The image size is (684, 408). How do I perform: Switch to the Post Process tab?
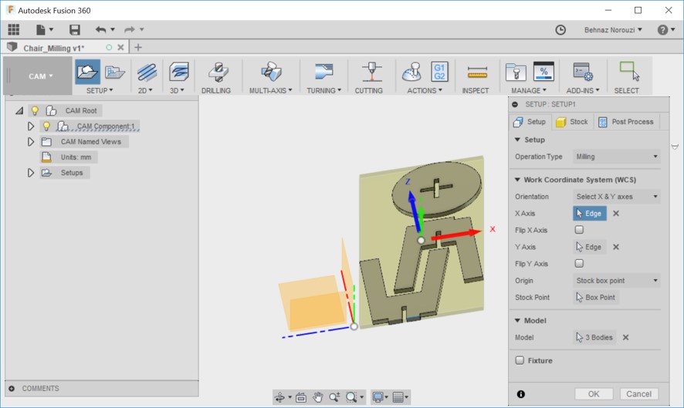(626, 122)
